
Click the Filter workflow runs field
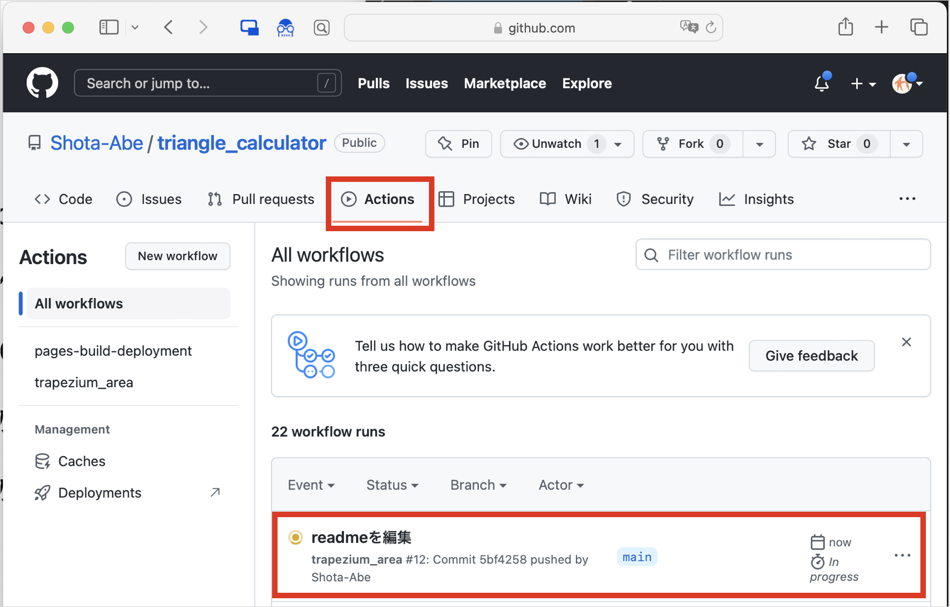pos(783,254)
